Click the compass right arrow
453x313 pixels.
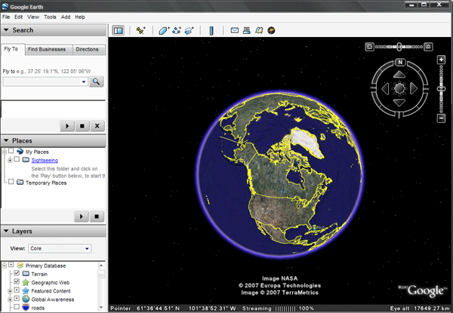[x=414, y=88]
